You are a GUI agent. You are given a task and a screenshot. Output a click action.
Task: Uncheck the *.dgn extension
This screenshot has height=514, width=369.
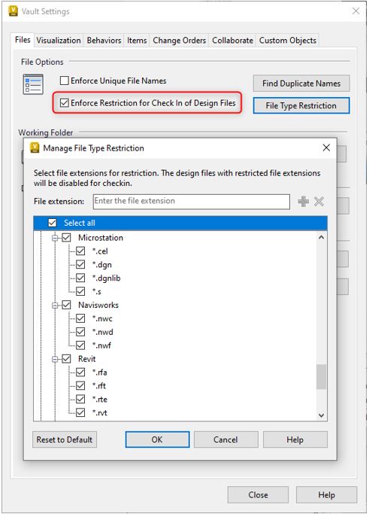[80, 265]
